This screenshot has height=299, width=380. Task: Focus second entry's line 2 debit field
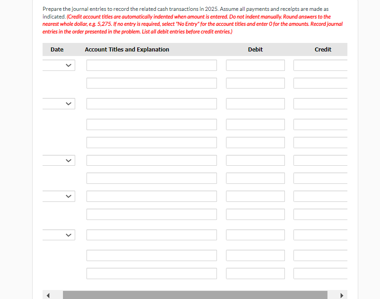click(x=255, y=125)
